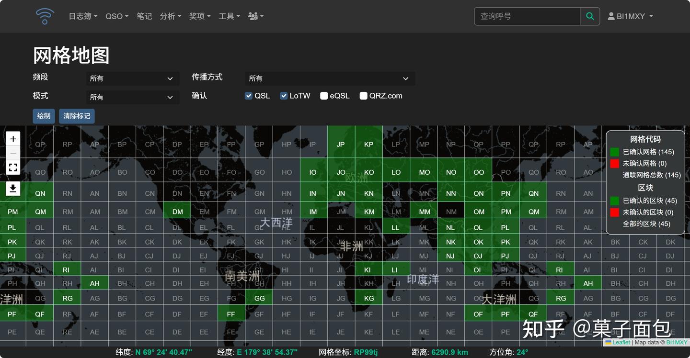Zoom into the map with plus icon
Viewport: 690px width, 358px height.
click(x=13, y=138)
